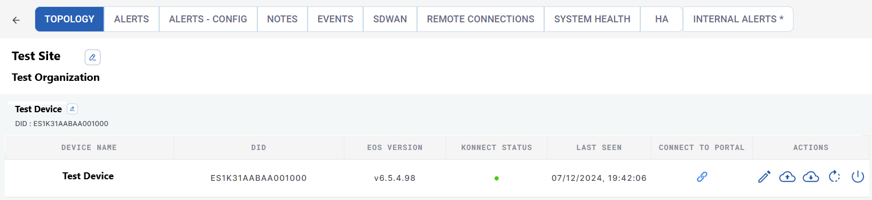Open the SDWAN tab
872x200 pixels.
[x=390, y=19]
